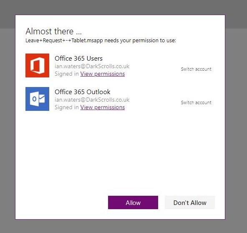Choose the Don't Allow button
Image resolution: width=247 pixels, height=233 pixels.
(x=190, y=202)
